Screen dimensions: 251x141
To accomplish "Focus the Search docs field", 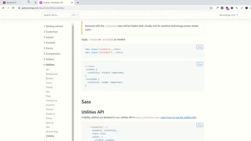I will point(60,15).
